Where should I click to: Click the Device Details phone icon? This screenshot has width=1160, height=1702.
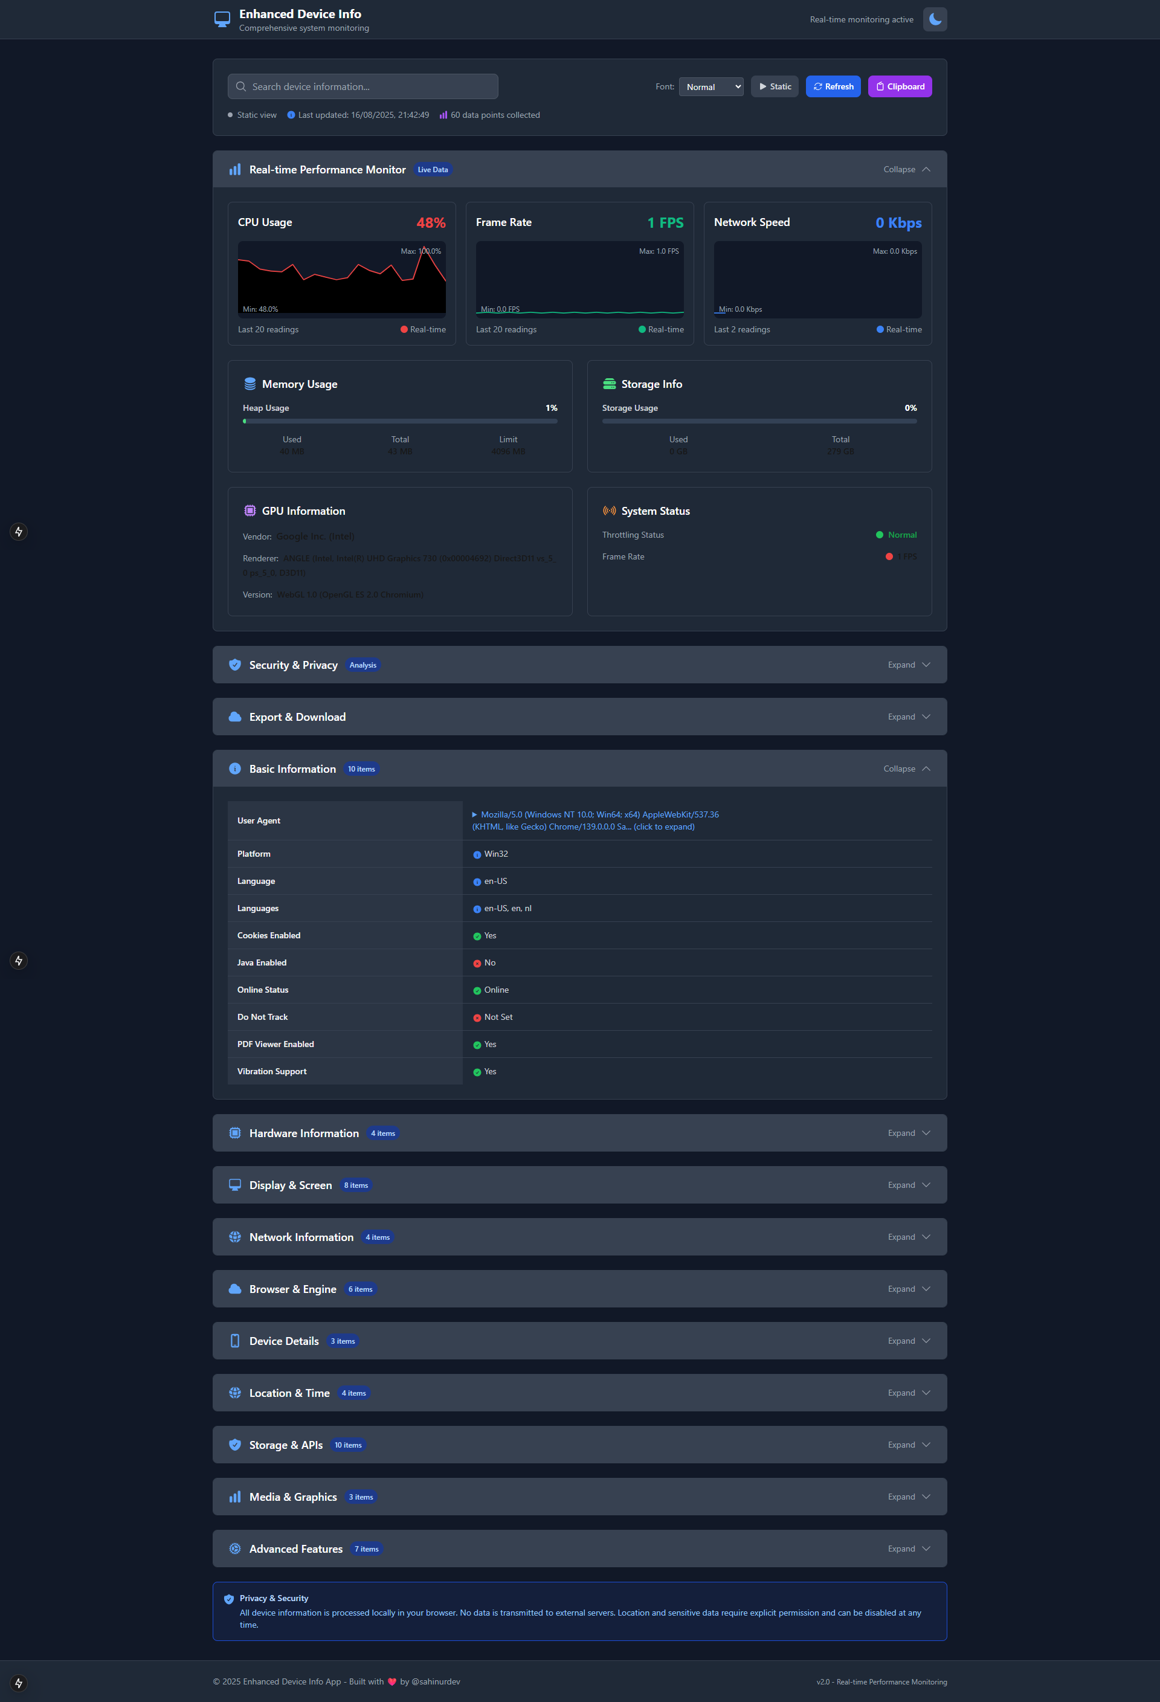(234, 1341)
